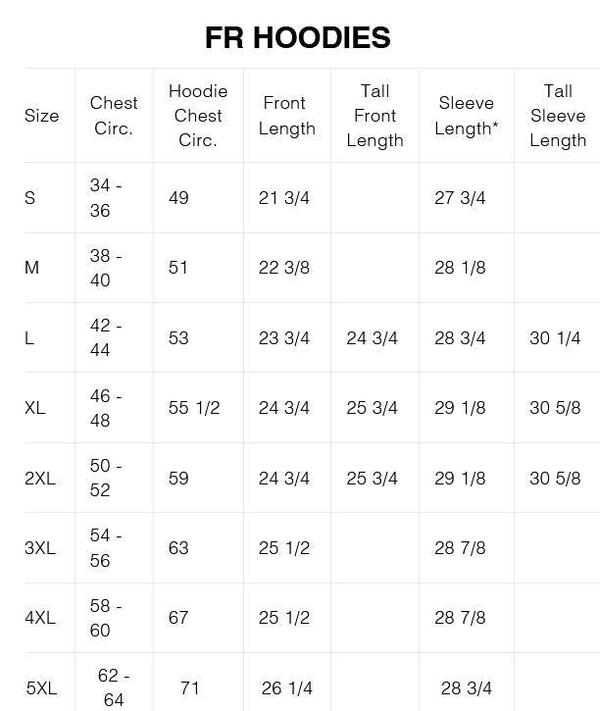Click the 5XL size row label
Viewport: 600px width, 711px height.
point(42,687)
